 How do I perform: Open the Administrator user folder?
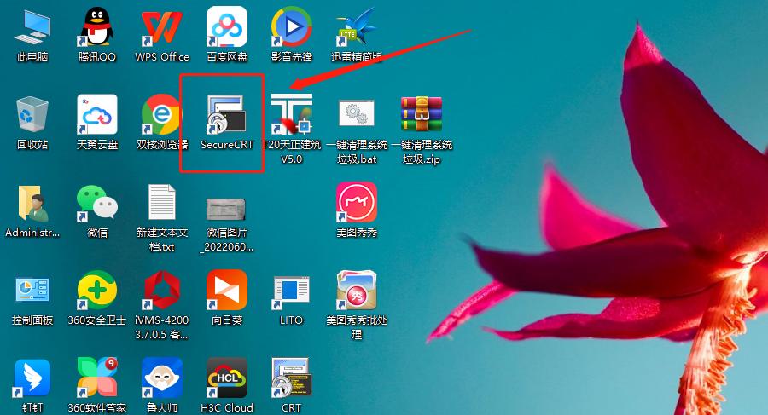(x=32, y=203)
